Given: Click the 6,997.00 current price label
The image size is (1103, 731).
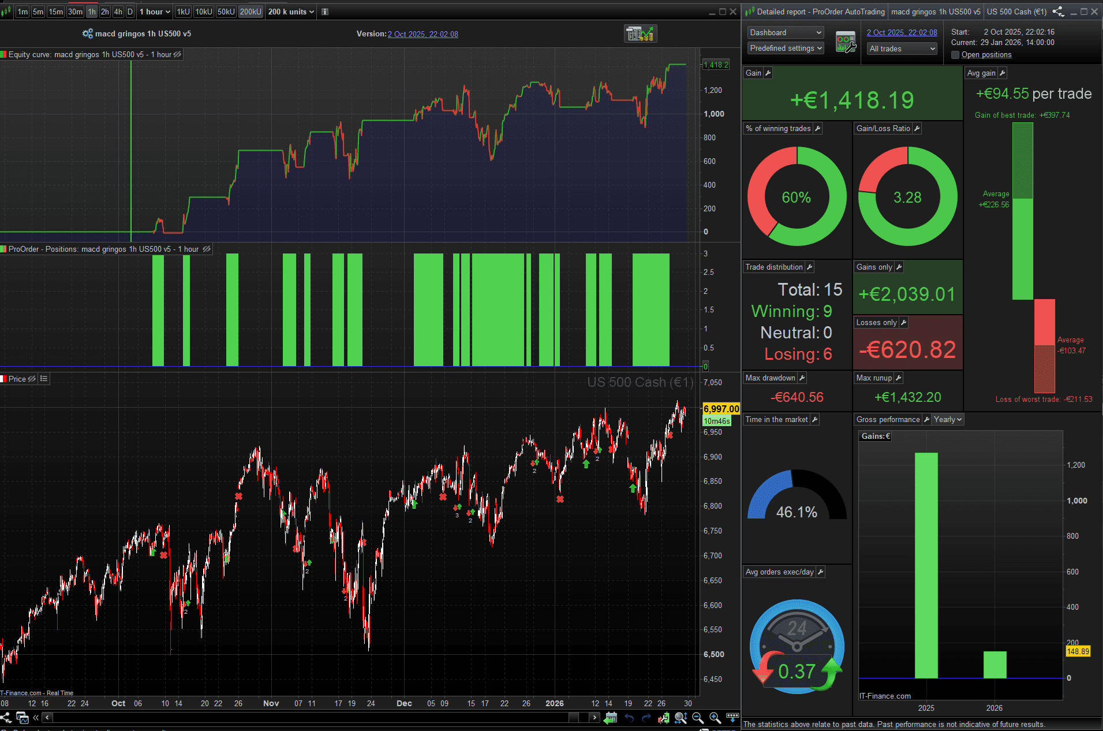Looking at the screenshot, I should click(x=721, y=409).
